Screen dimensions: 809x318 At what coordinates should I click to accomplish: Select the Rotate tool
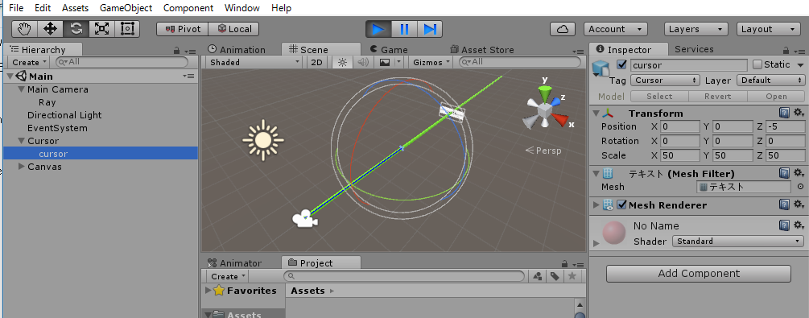click(76, 29)
